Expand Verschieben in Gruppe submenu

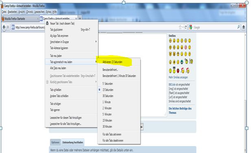71,42
